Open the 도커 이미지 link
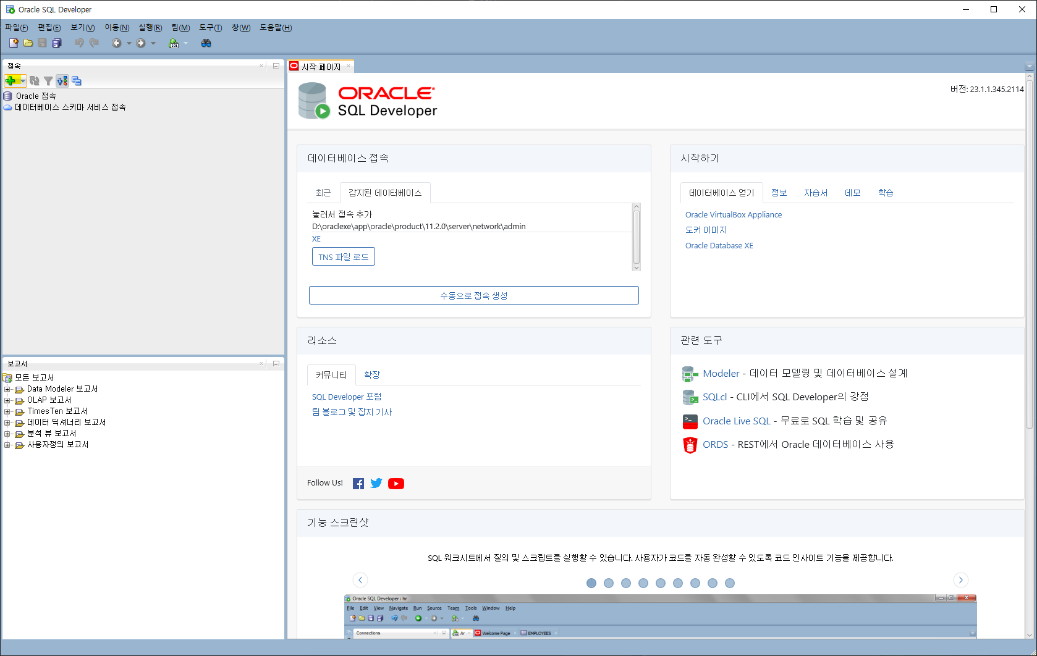The height and width of the screenshot is (656, 1037). click(706, 230)
